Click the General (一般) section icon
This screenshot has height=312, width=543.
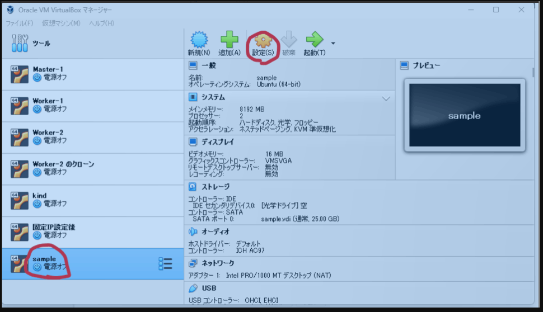click(x=193, y=65)
